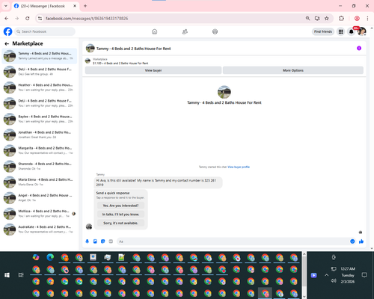Open the account profile picture menu
This screenshot has width=374, height=299.
(362, 31)
